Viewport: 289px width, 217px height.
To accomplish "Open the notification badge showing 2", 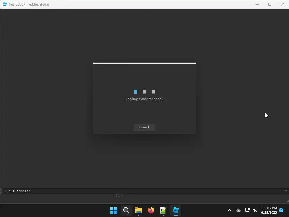I will coord(281,210).
